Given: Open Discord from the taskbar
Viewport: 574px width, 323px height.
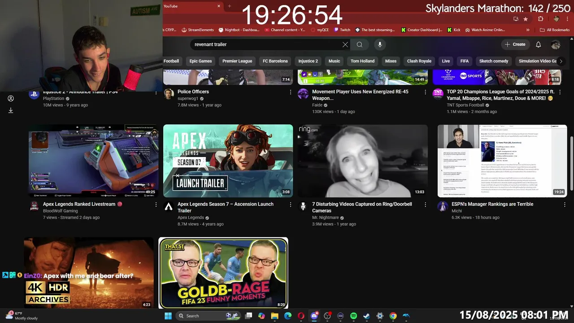Looking at the screenshot, I should 314,316.
